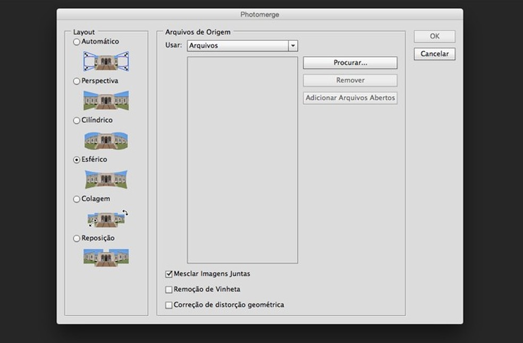Image resolution: width=523 pixels, height=343 pixels.
Task: Open the Usar Arquivos dropdown
Action: tap(242, 46)
